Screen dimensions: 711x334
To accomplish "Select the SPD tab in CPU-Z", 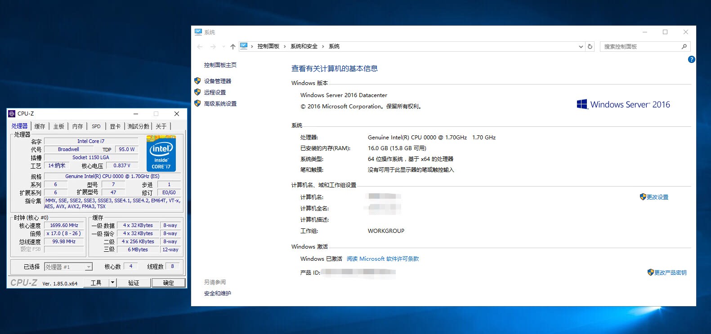I will click(96, 126).
